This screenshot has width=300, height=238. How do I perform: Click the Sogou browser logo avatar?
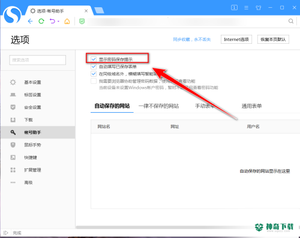tap(13, 14)
